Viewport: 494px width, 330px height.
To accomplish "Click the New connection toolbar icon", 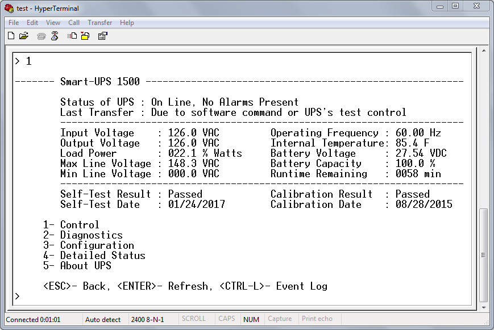I will (11, 36).
